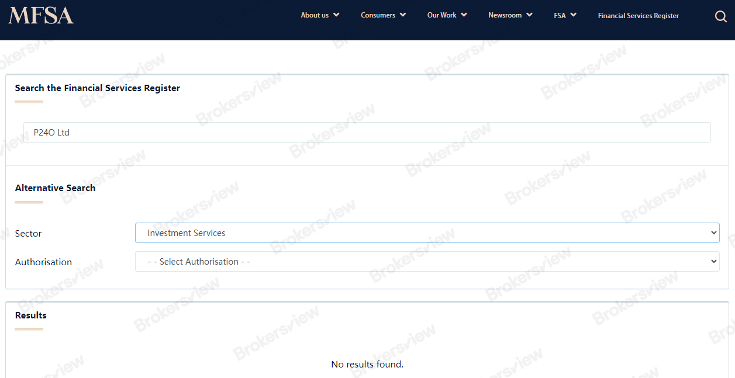Screen dimensions: 735x378
Task: Select the Sector label
Action: (28, 233)
